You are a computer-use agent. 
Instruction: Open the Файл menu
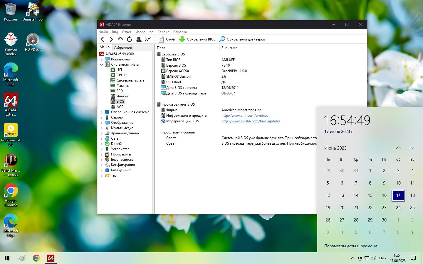(x=103, y=32)
